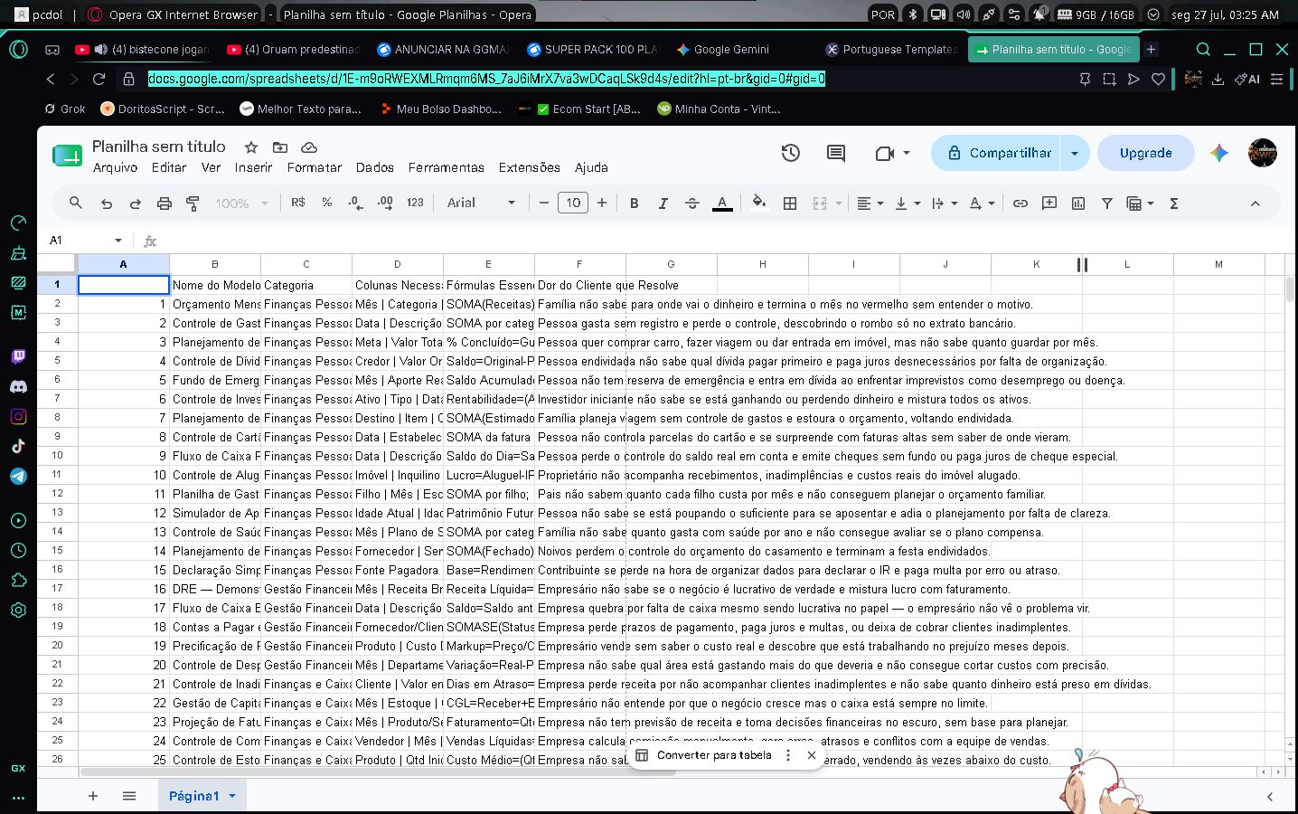Click the font size field showing 10
Screen dimensions: 1298x814
[573, 203]
